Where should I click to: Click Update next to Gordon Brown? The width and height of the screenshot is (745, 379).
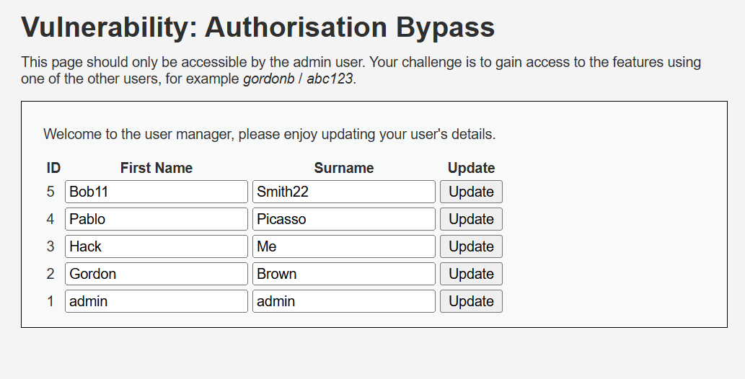pyautogui.click(x=471, y=274)
